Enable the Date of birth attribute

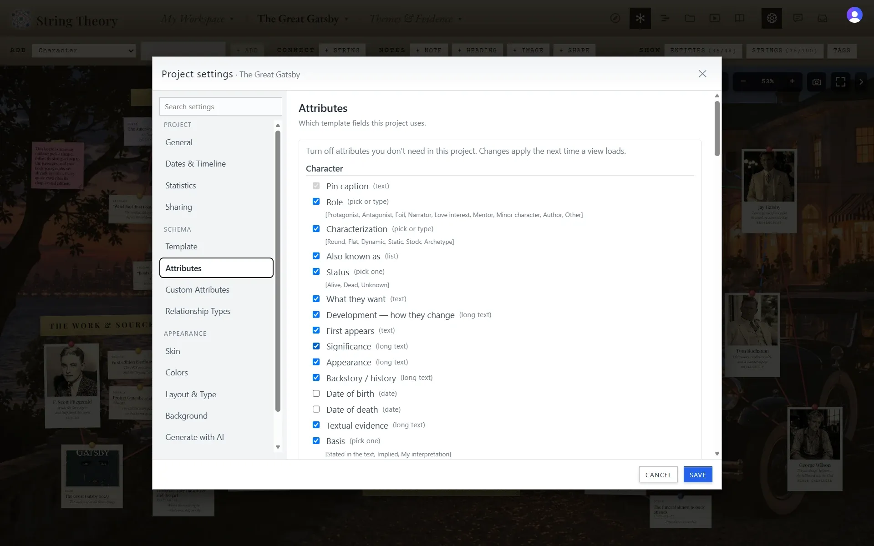(316, 394)
